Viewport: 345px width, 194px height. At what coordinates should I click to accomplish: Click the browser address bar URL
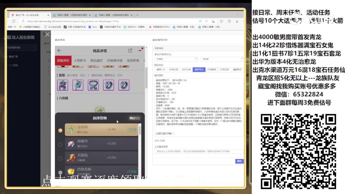[73, 21]
